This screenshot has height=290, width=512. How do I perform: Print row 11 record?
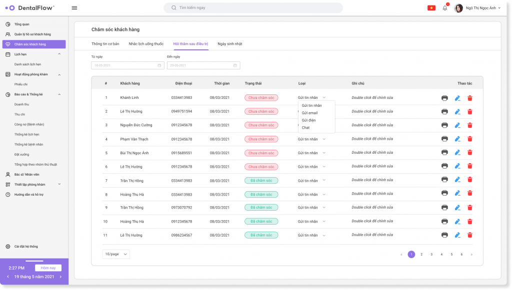click(x=444, y=235)
